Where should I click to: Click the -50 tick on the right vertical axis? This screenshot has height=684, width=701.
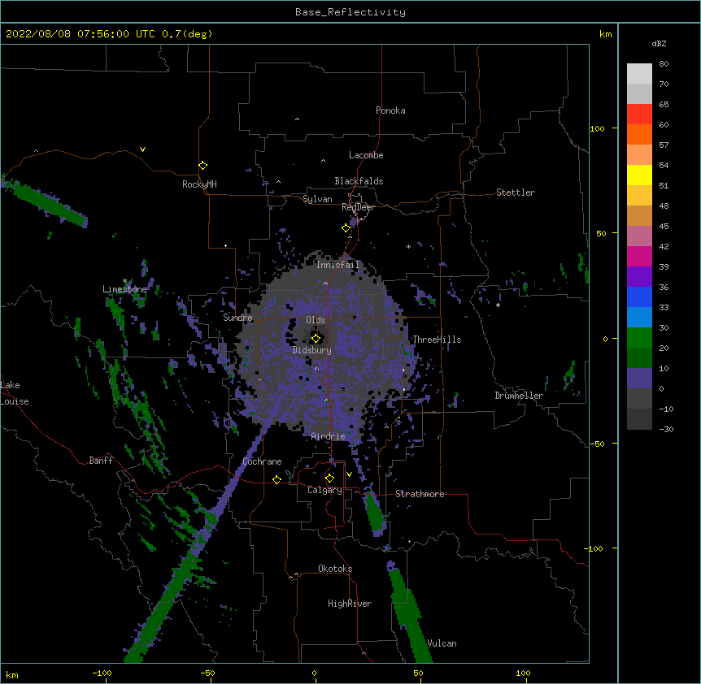pyautogui.click(x=597, y=444)
